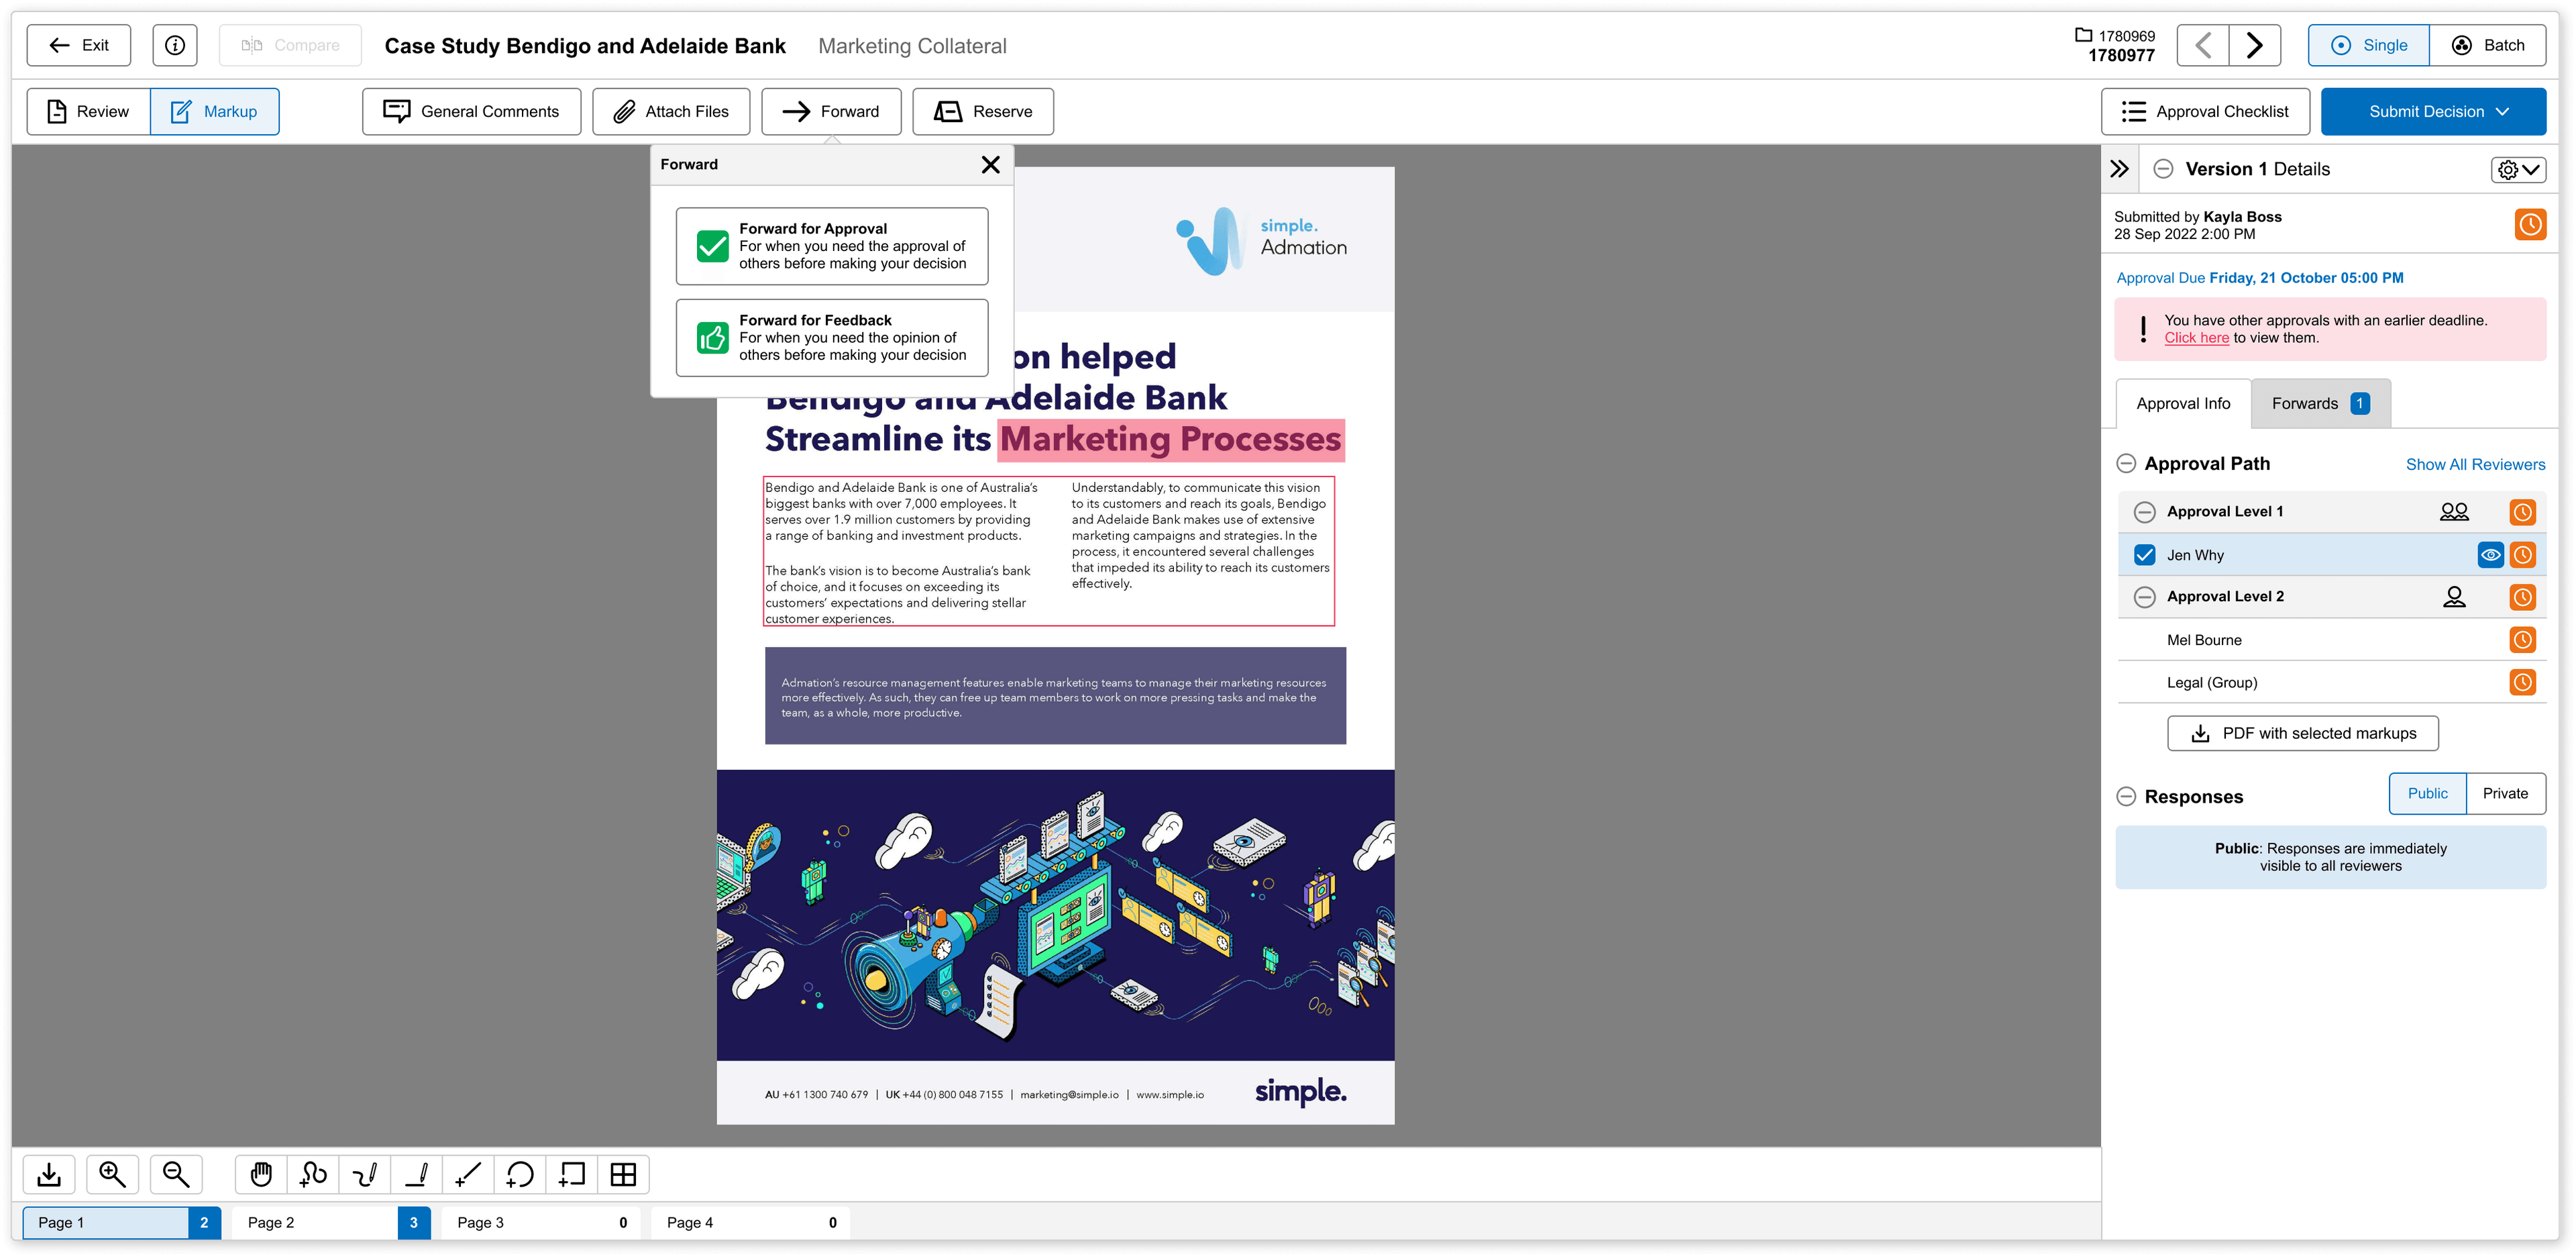Click the Mel Bourne reviewer row
This screenshot has width=2576, height=1257.
[x=2332, y=640]
